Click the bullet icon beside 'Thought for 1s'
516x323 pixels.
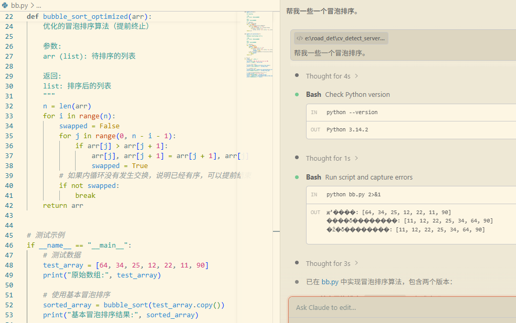pos(297,158)
